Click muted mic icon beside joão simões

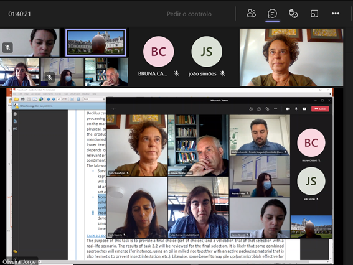(222, 73)
